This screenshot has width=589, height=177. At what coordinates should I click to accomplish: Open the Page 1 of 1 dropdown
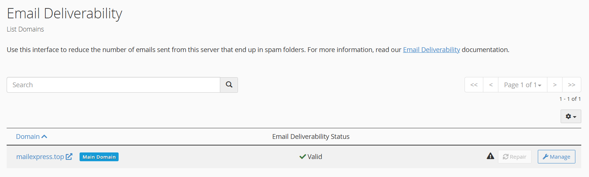(x=522, y=85)
